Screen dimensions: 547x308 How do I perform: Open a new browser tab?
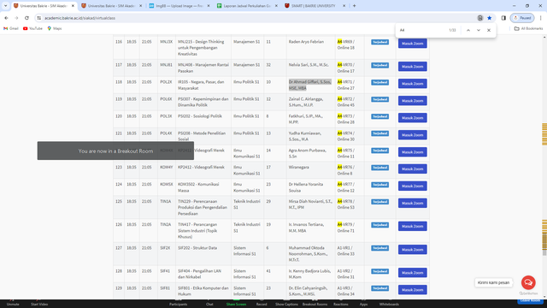coord(355,6)
